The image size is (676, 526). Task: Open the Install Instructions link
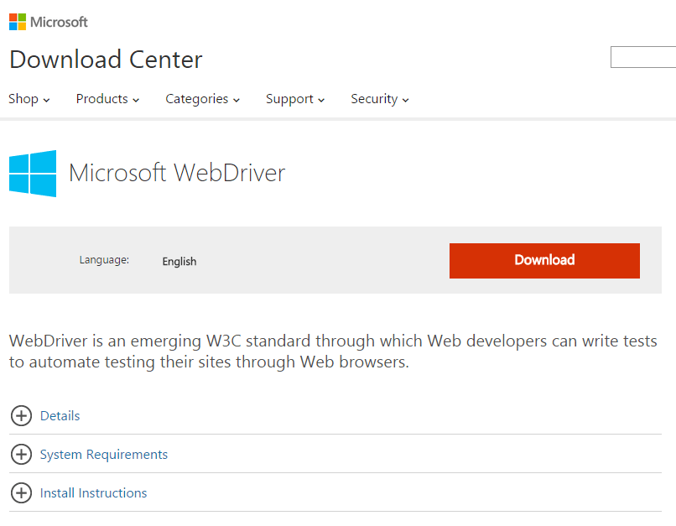pyautogui.click(x=94, y=492)
